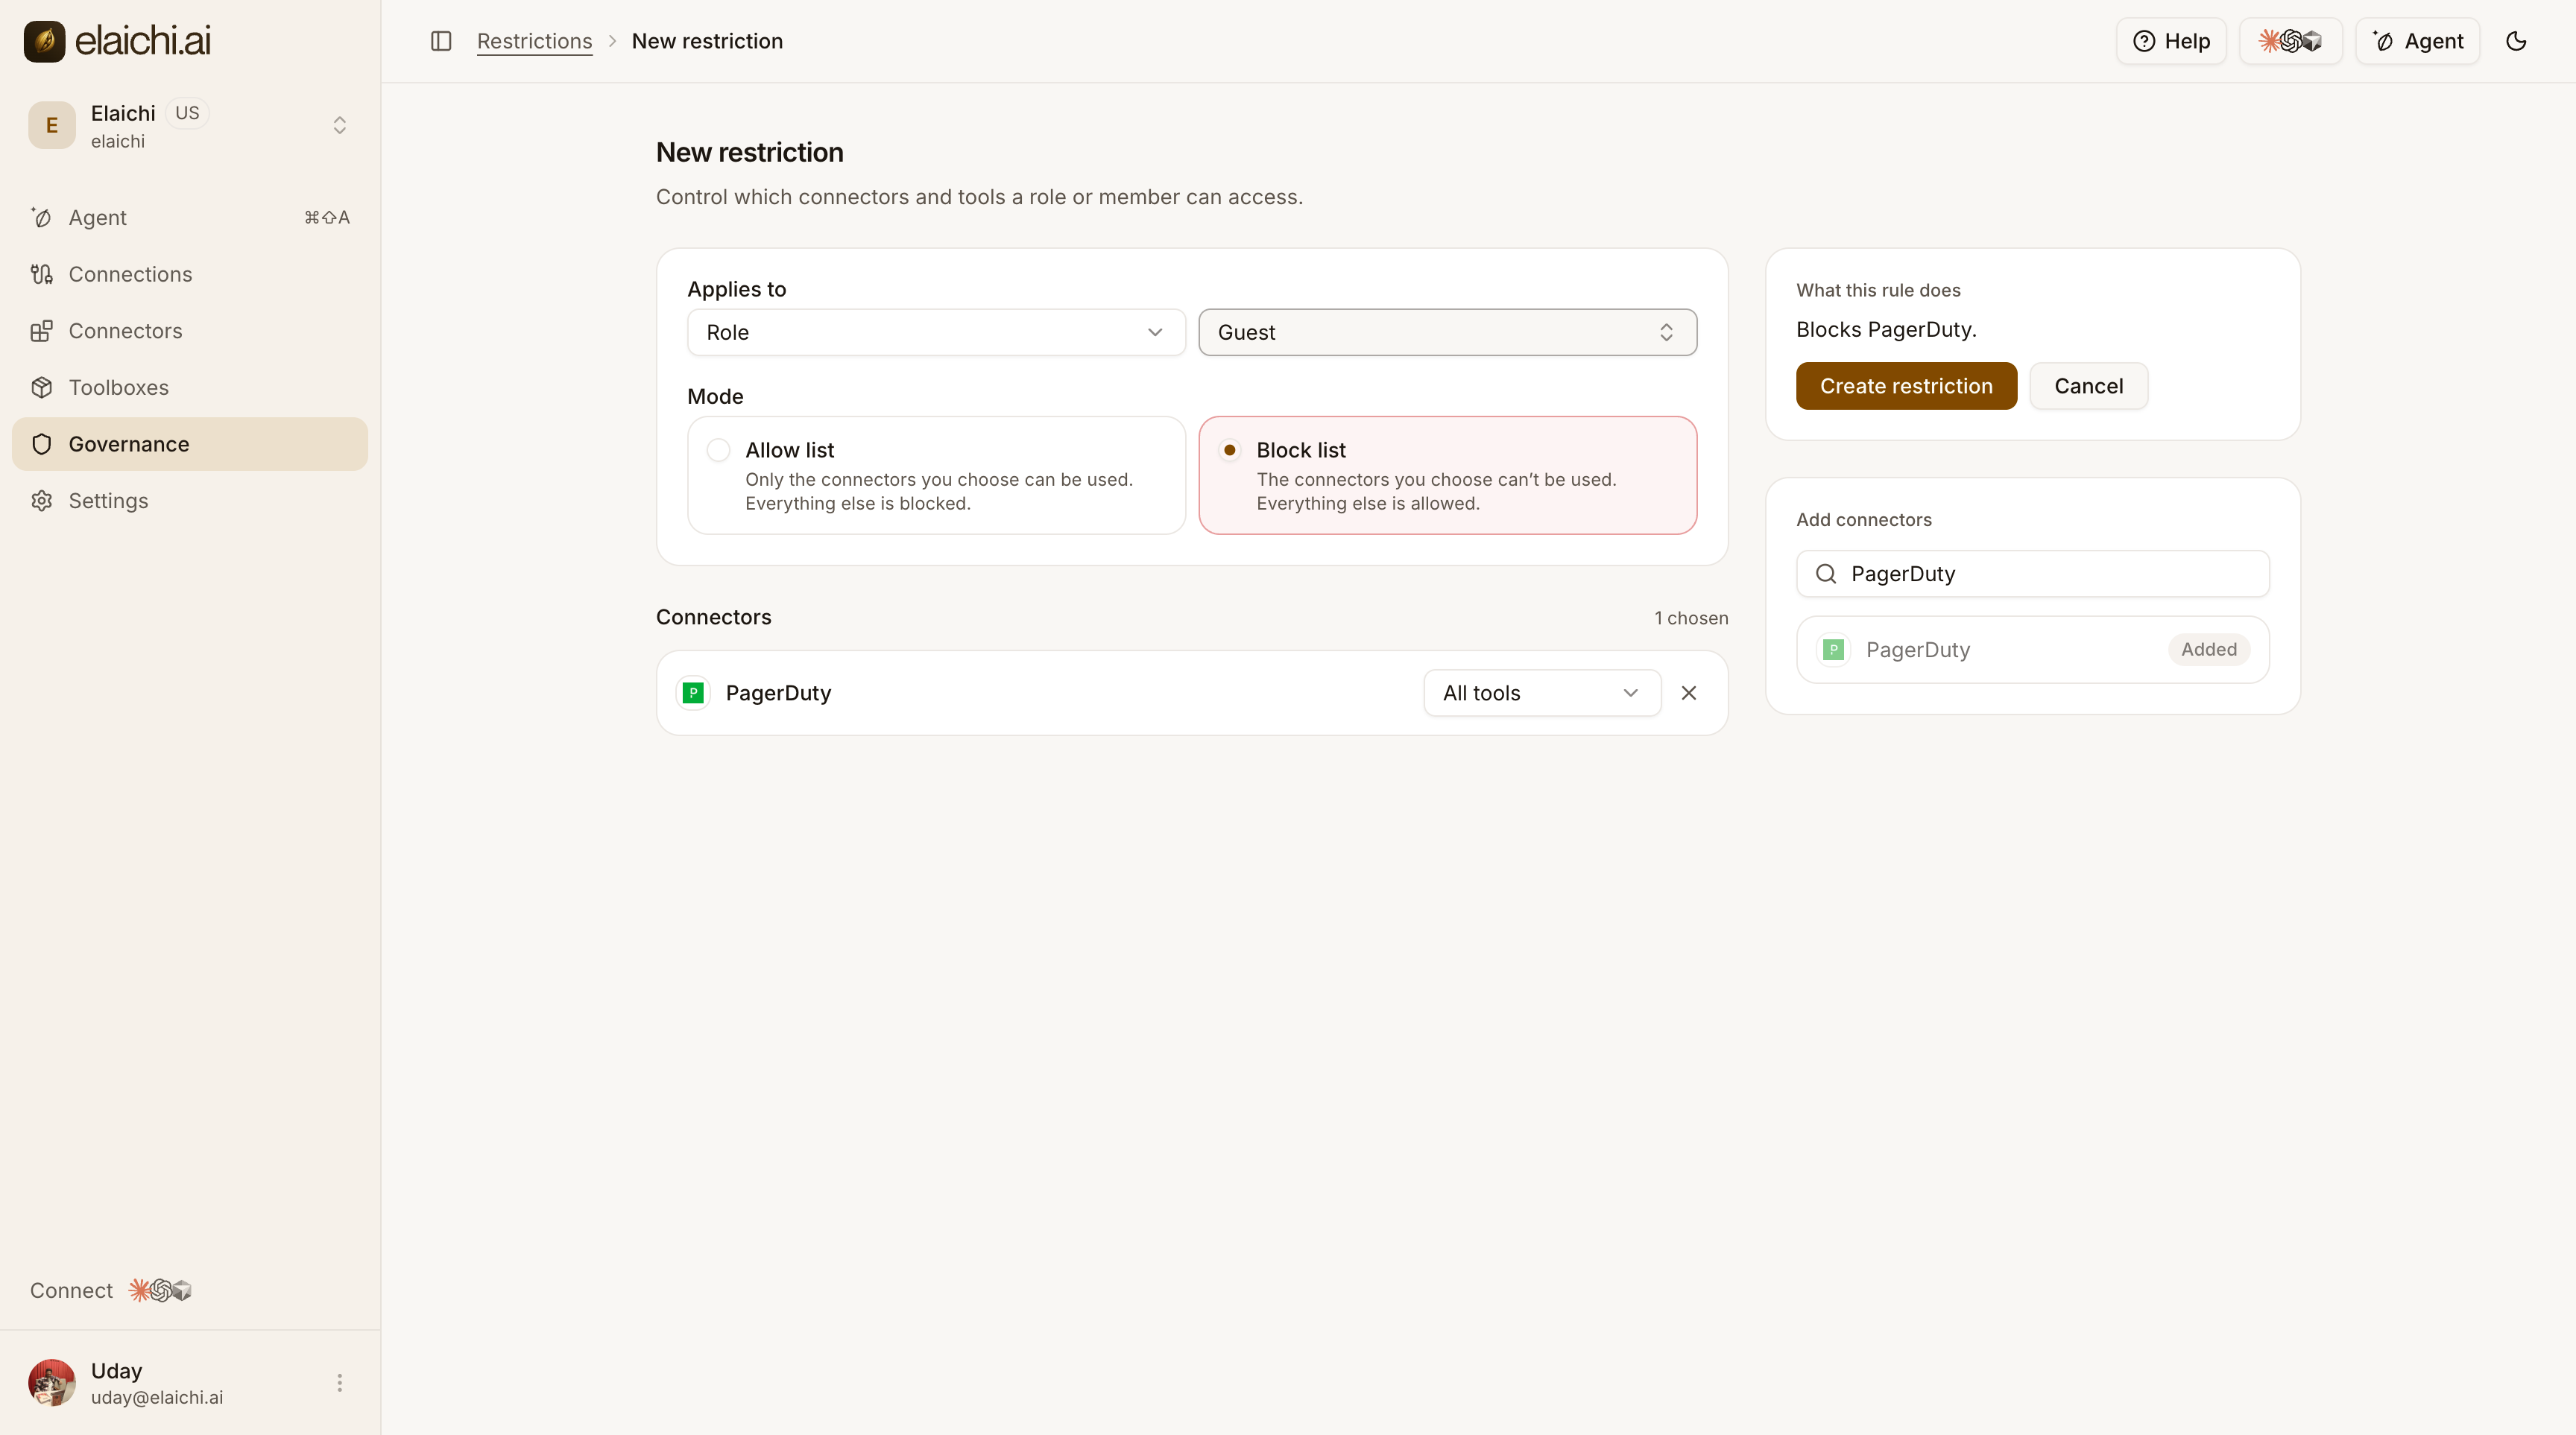2576x1435 pixels.
Task: Click Uday's profile avatar
Action: pos(52,1383)
